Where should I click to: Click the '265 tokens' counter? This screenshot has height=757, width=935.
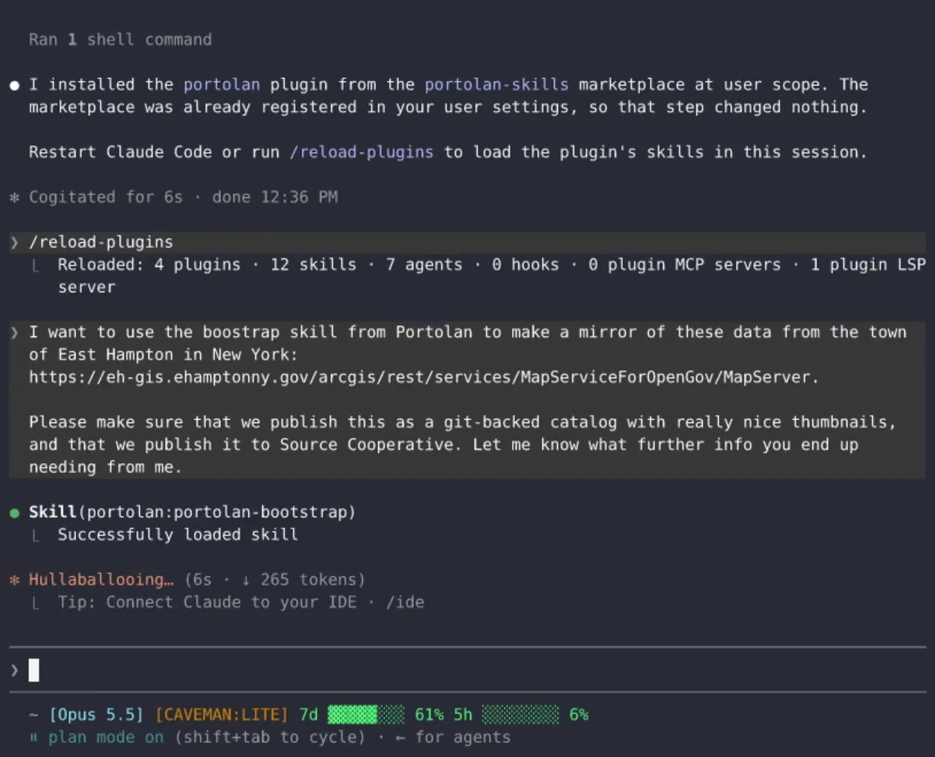308,579
